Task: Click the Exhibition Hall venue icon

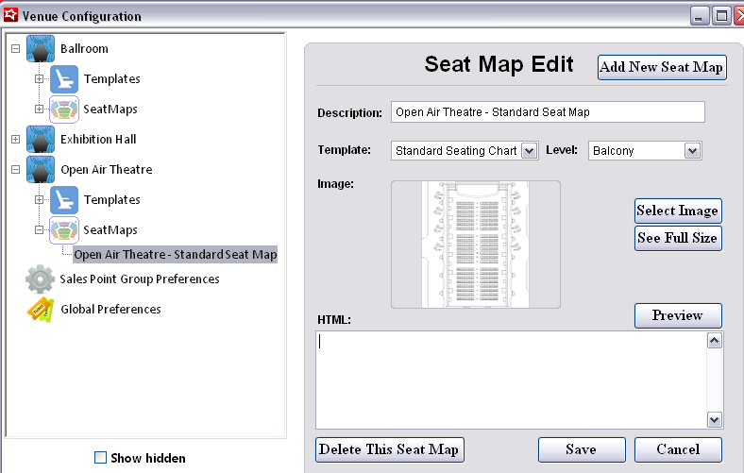Action: coord(41,140)
